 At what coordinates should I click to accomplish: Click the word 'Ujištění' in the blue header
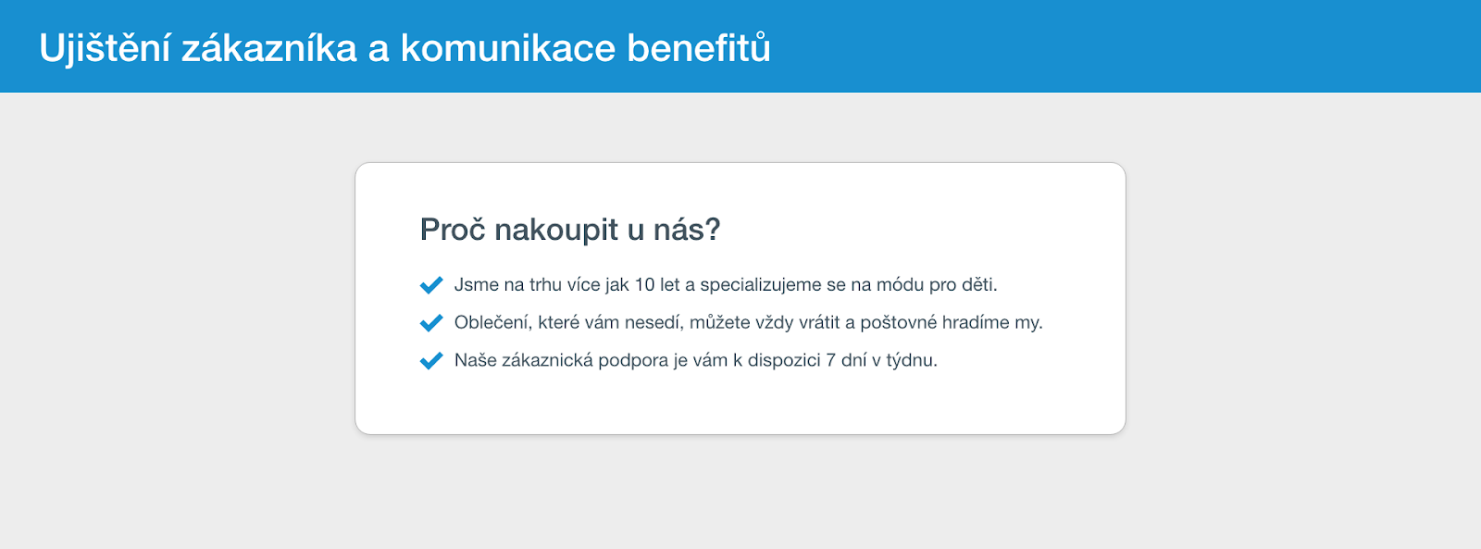pyautogui.click(x=106, y=49)
